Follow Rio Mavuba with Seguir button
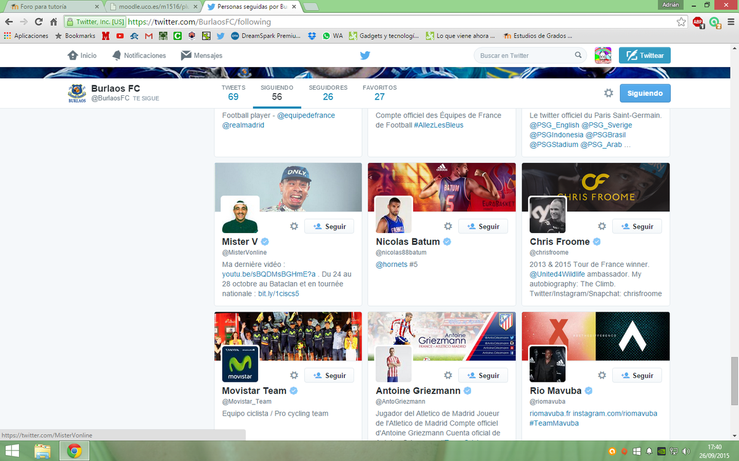This screenshot has width=739, height=461. [x=637, y=375]
